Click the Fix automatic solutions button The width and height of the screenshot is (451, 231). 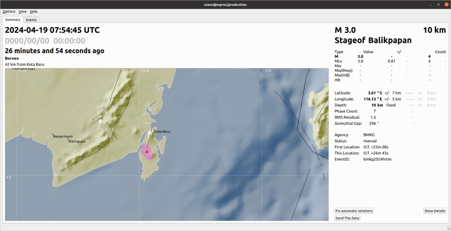(x=354, y=211)
